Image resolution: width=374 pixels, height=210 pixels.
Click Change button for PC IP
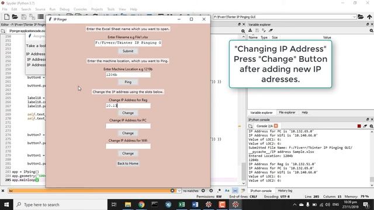(128, 133)
